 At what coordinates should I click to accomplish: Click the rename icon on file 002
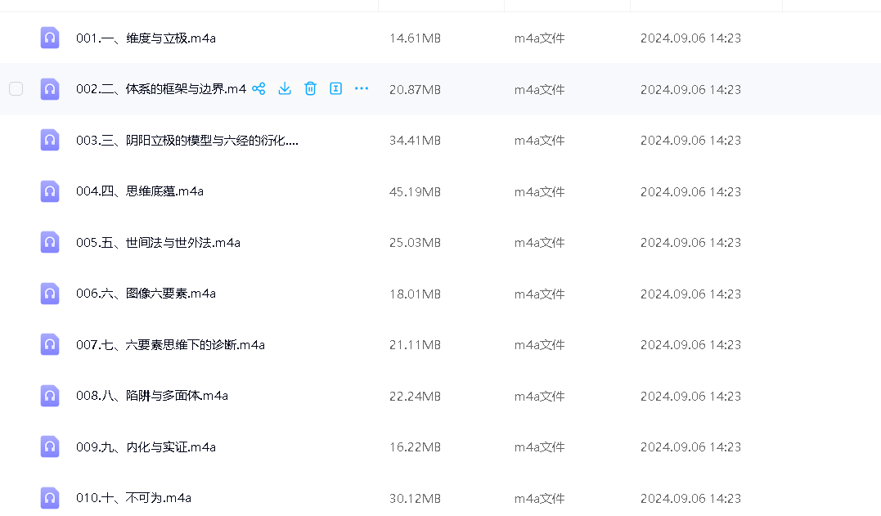335,89
